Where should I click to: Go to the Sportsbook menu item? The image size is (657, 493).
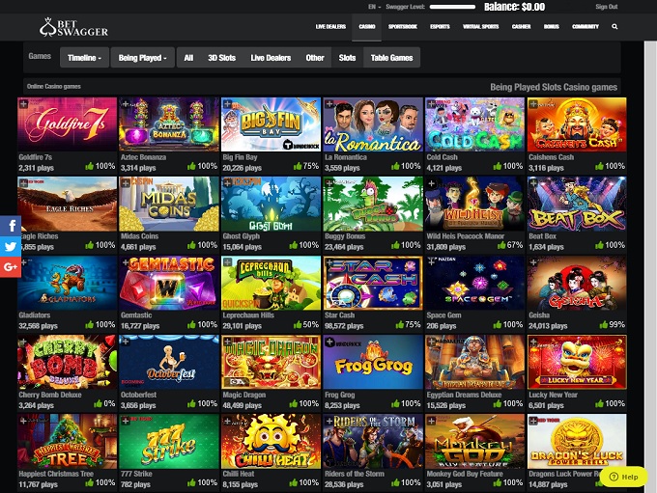pyautogui.click(x=402, y=27)
